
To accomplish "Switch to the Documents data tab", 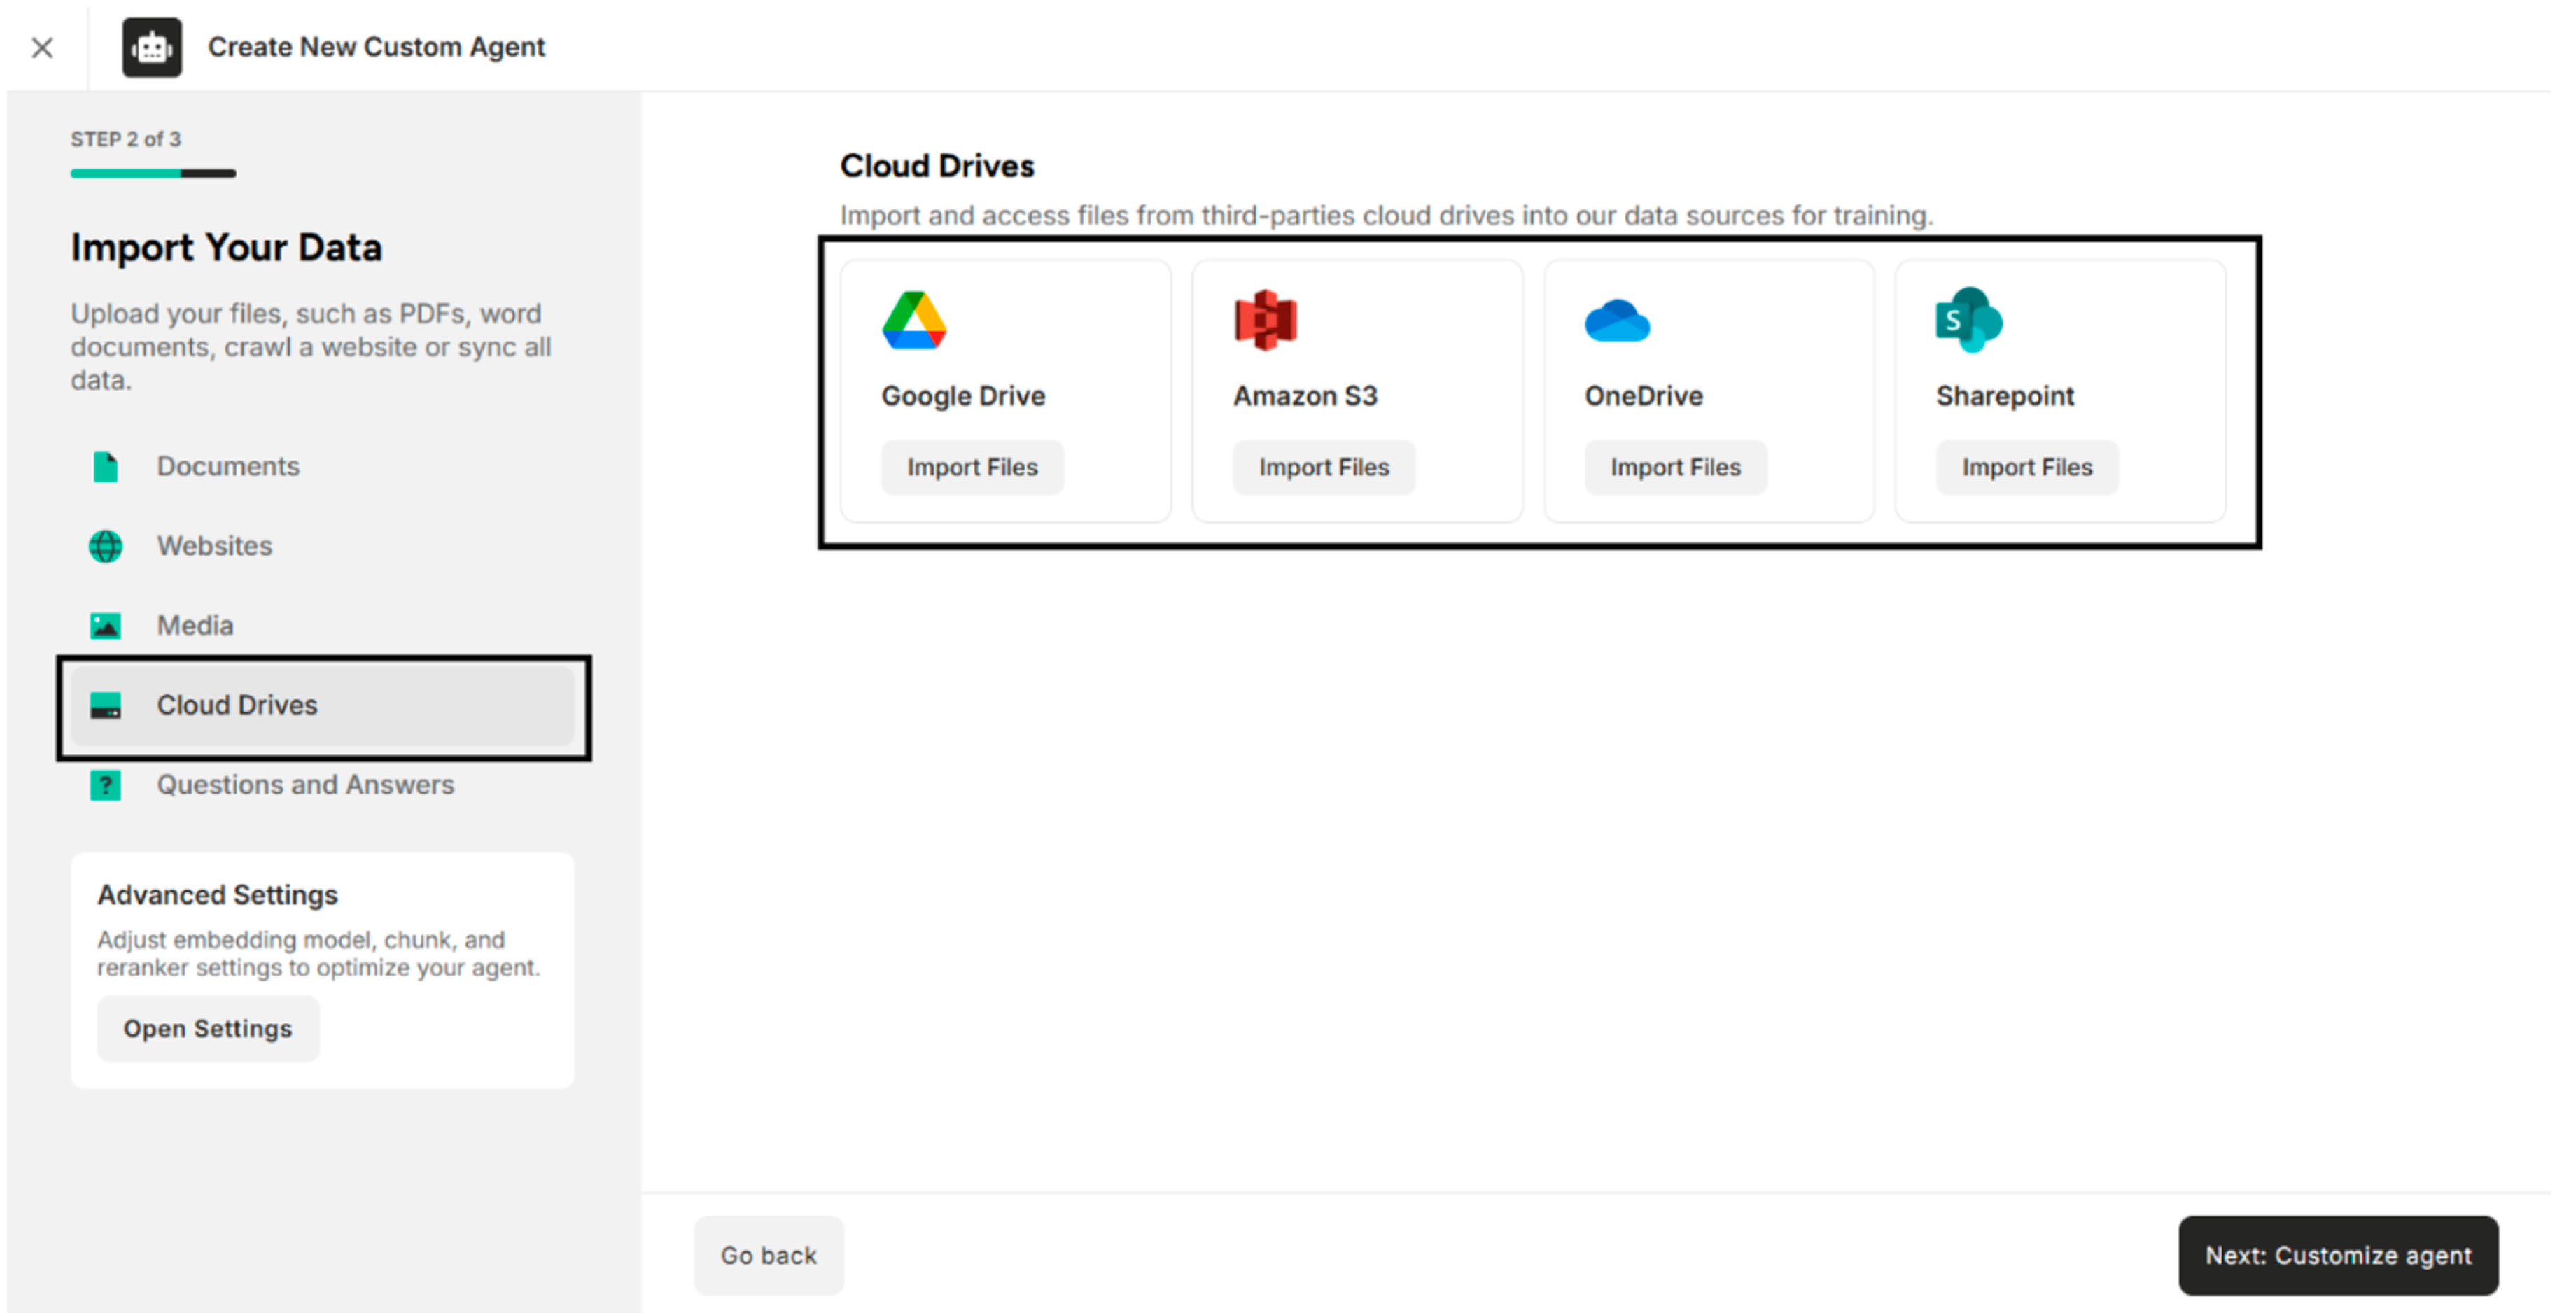I will (x=228, y=465).
